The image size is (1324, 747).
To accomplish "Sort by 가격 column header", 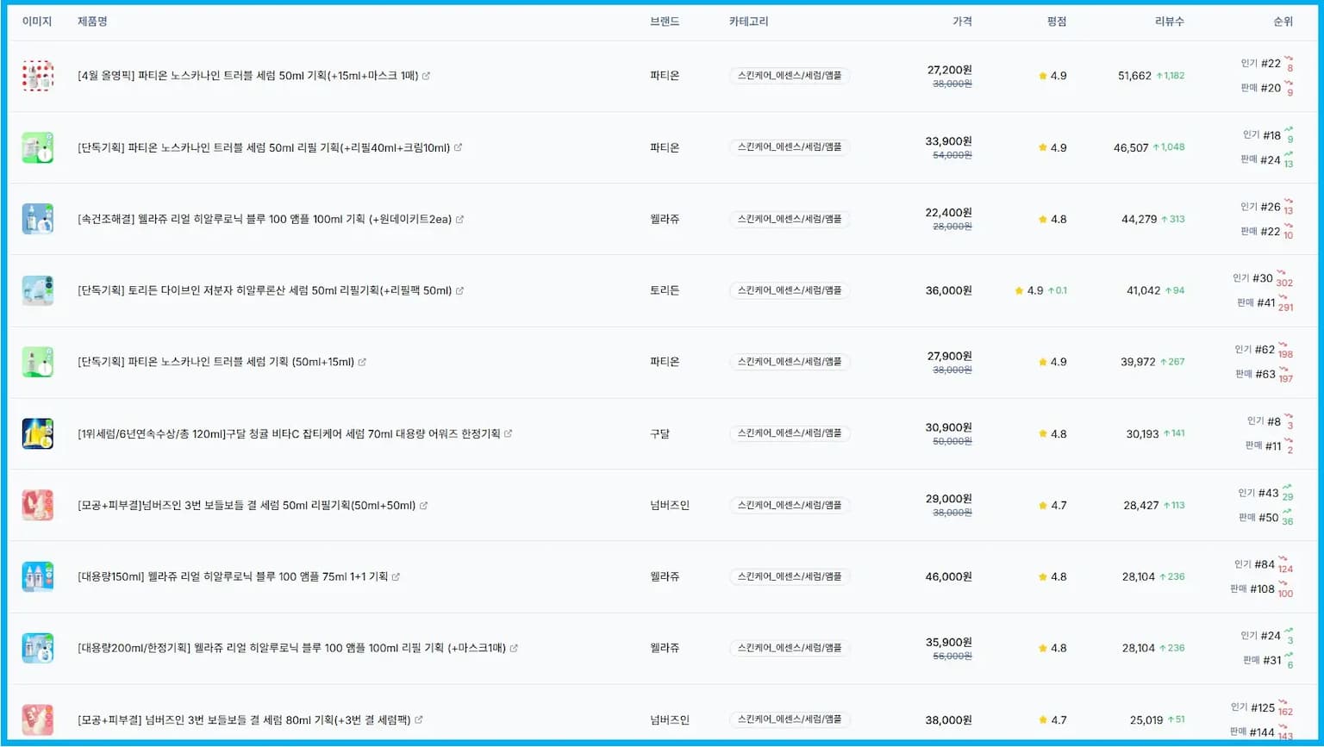I will point(962,22).
